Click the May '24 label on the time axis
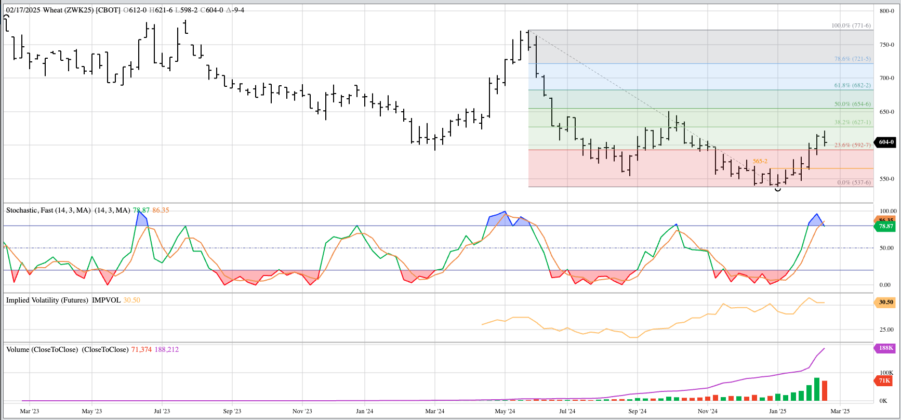 click(505, 411)
